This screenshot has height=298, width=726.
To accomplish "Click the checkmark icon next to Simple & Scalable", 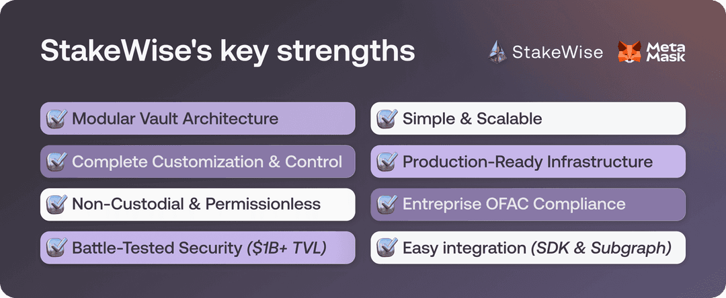I will [387, 119].
